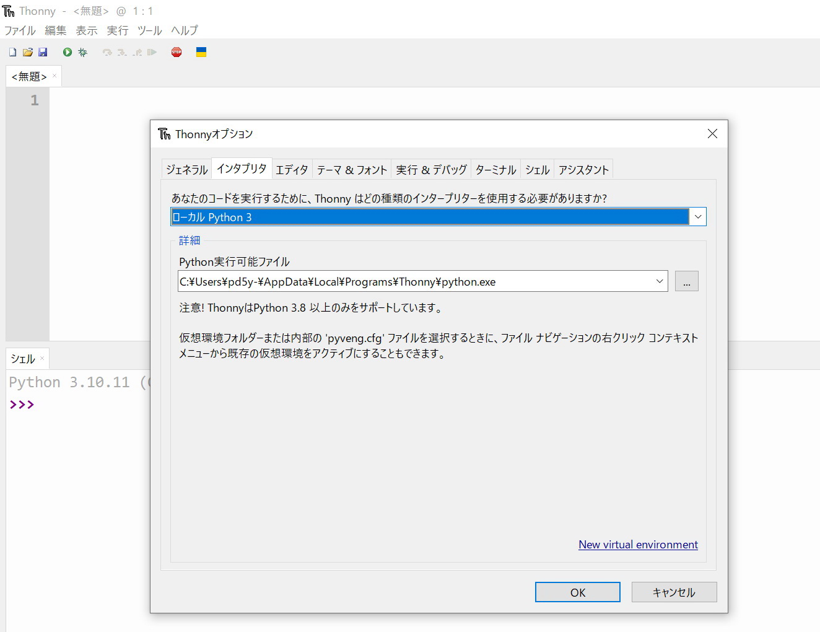The height and width of the screenshot is (632, 820).
Task: Click Thonny logo in main title bar
Action: tap(9, 11)
